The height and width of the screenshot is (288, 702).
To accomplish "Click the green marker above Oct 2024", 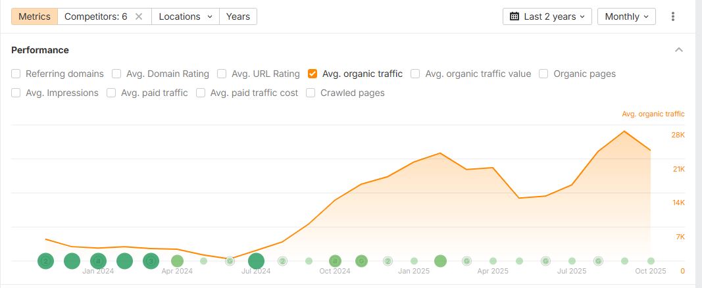I will click(335, 261).
